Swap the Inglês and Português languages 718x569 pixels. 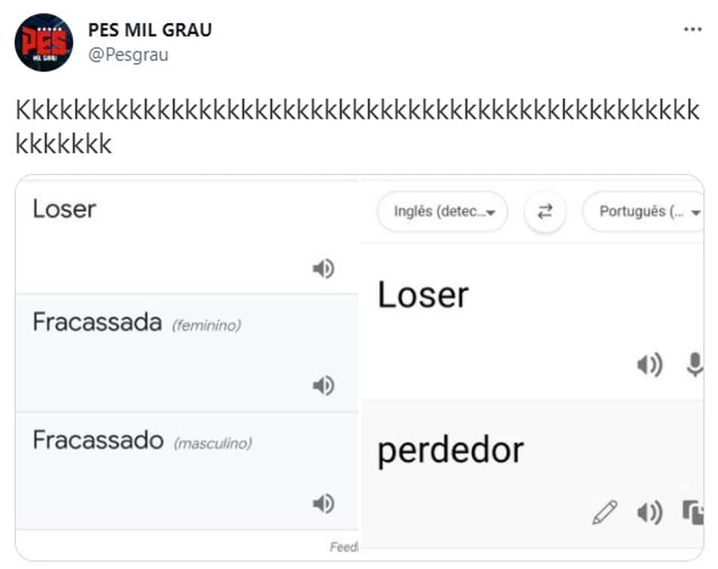545,212
